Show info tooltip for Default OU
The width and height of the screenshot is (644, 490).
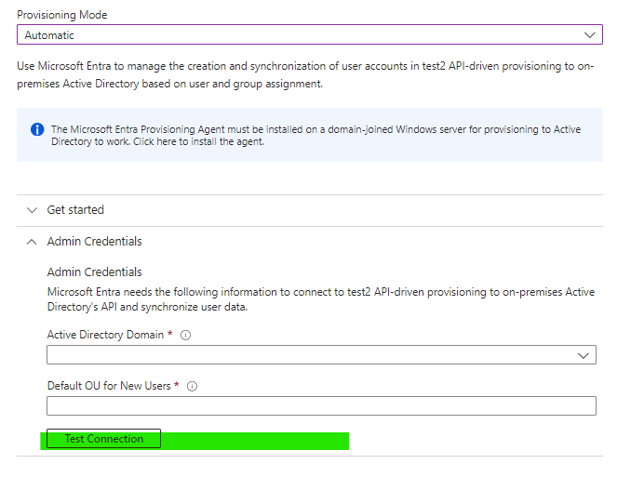pyautogui.click(x=193, y=386)
